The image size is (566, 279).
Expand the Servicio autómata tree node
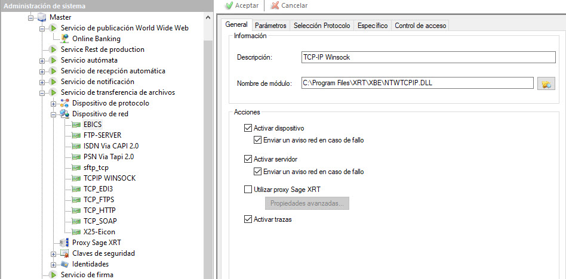pos(42,60)
